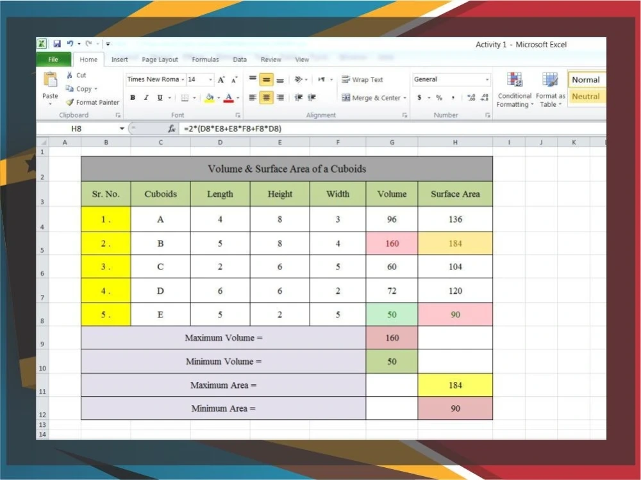This screenshot has width=641, height=480.
Task: Open the File tab
Action: (x=53, y=60)
